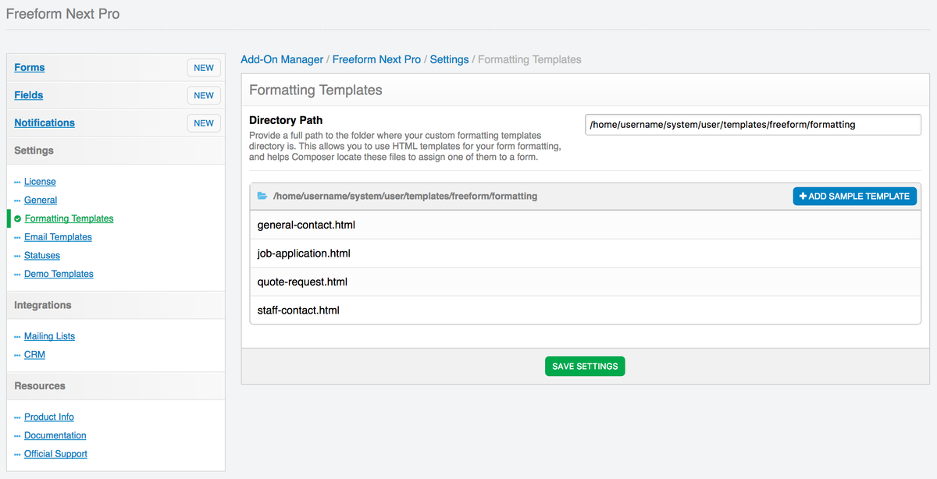The image size is (937, 479).
Task: Click the Formatting Templates panel heading
Action: tap(315, 90)
